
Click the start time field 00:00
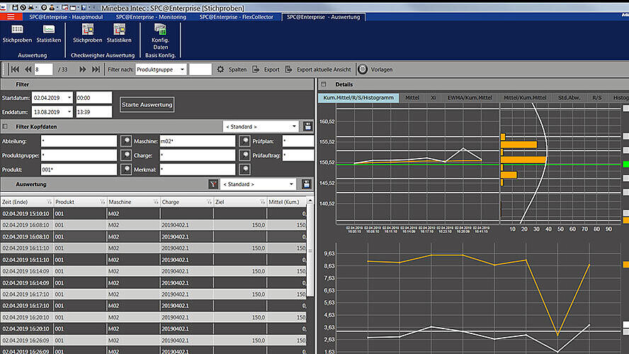[x=94, y=98]
